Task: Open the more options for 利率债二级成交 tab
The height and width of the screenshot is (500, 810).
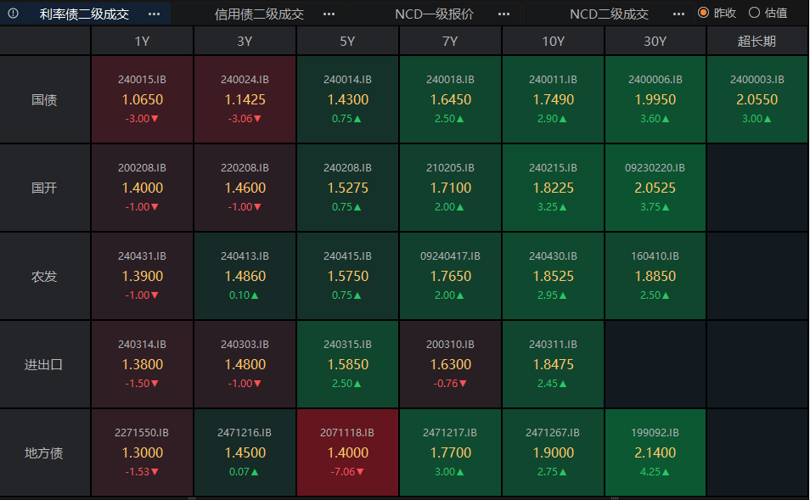Action: (x=154, y=14)
